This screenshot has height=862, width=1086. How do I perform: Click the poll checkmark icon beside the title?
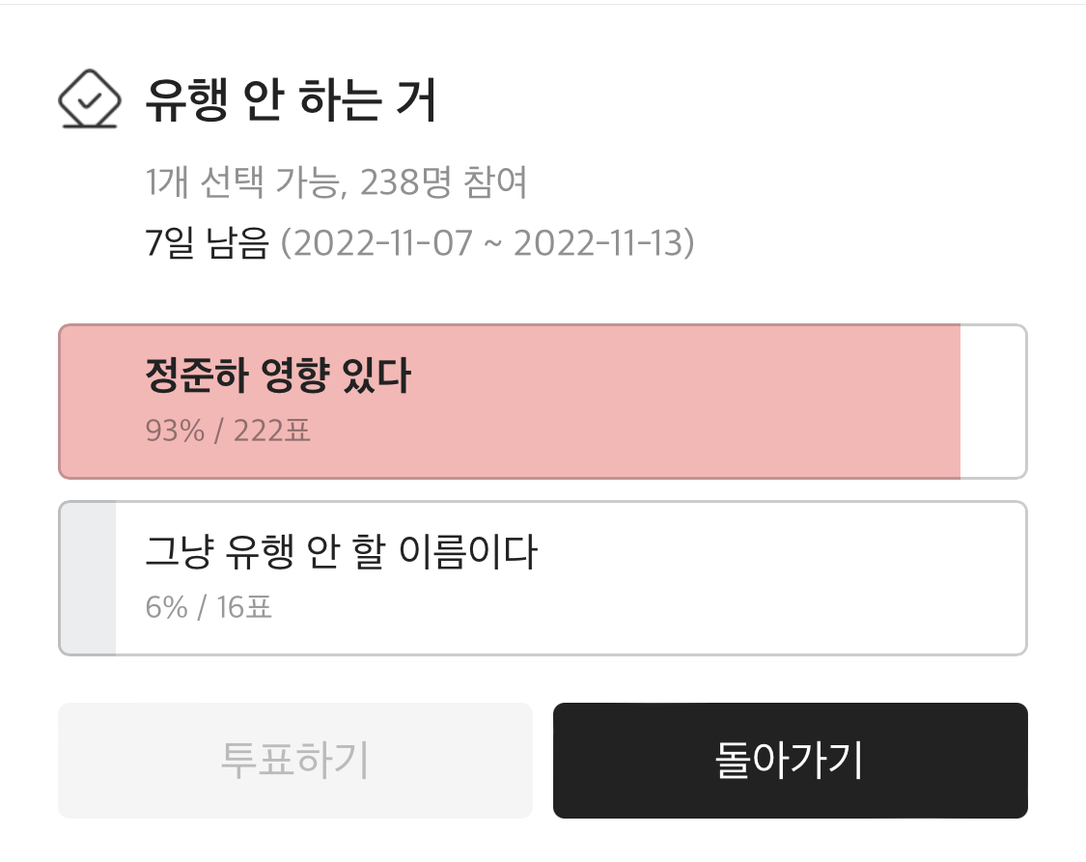89,100
